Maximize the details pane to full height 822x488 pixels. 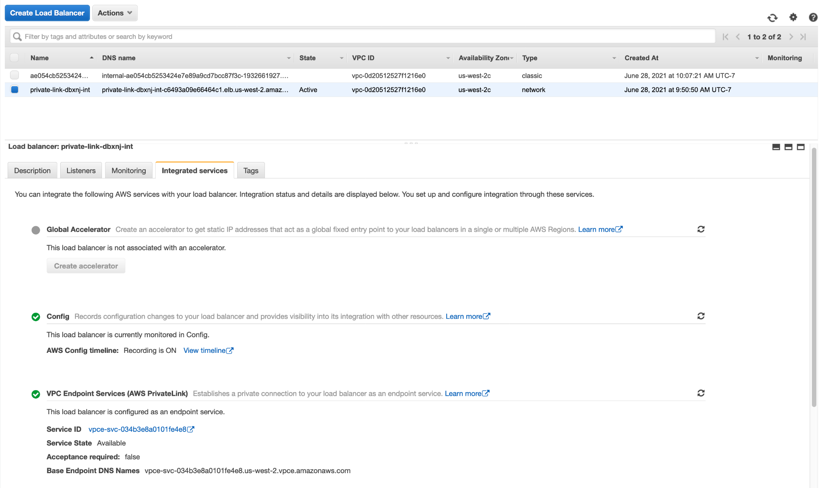[801, 147]
